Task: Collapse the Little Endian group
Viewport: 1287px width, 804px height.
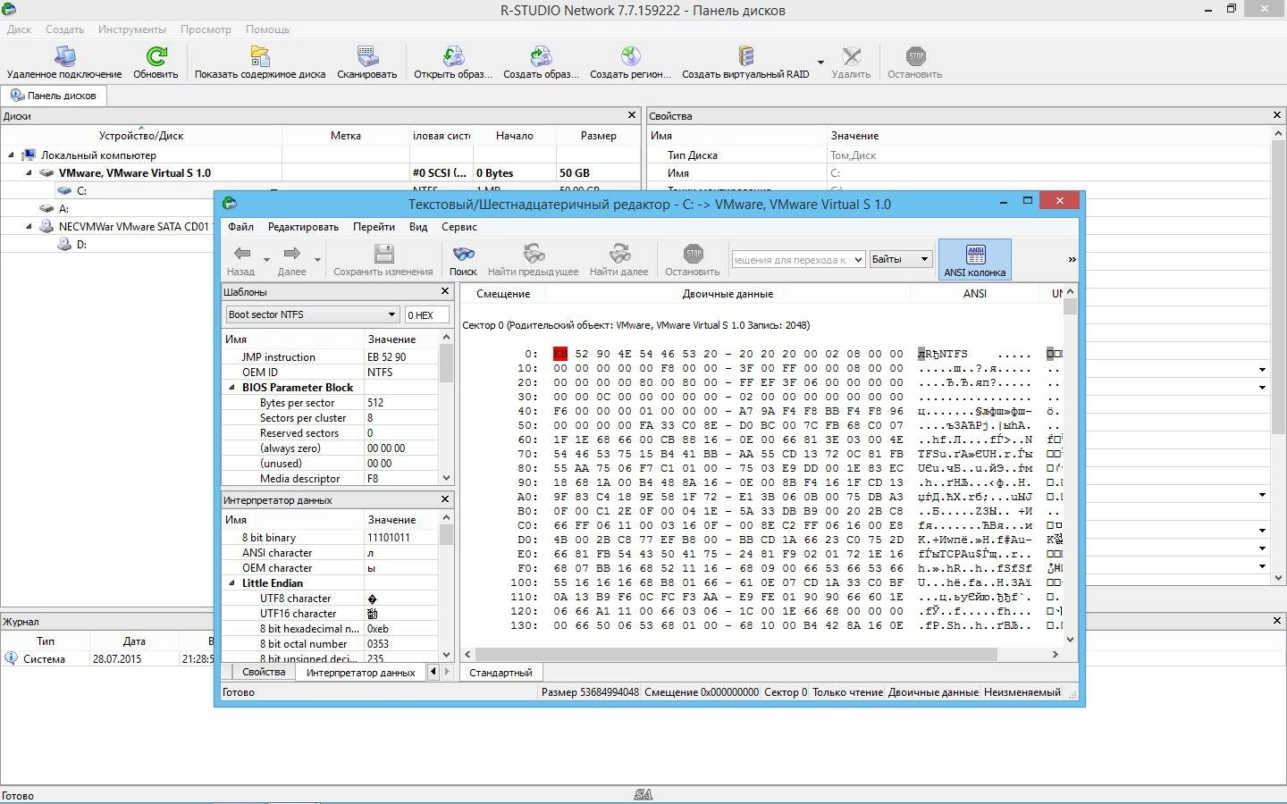Action: point(232,583)
